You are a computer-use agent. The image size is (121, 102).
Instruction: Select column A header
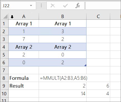(24, 16)
